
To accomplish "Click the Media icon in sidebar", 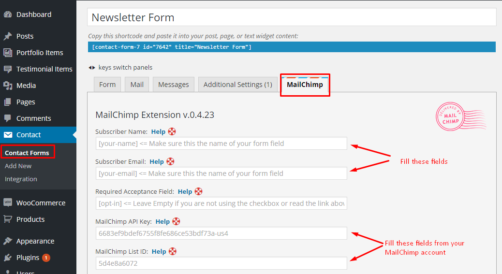I will pos(8,86).
